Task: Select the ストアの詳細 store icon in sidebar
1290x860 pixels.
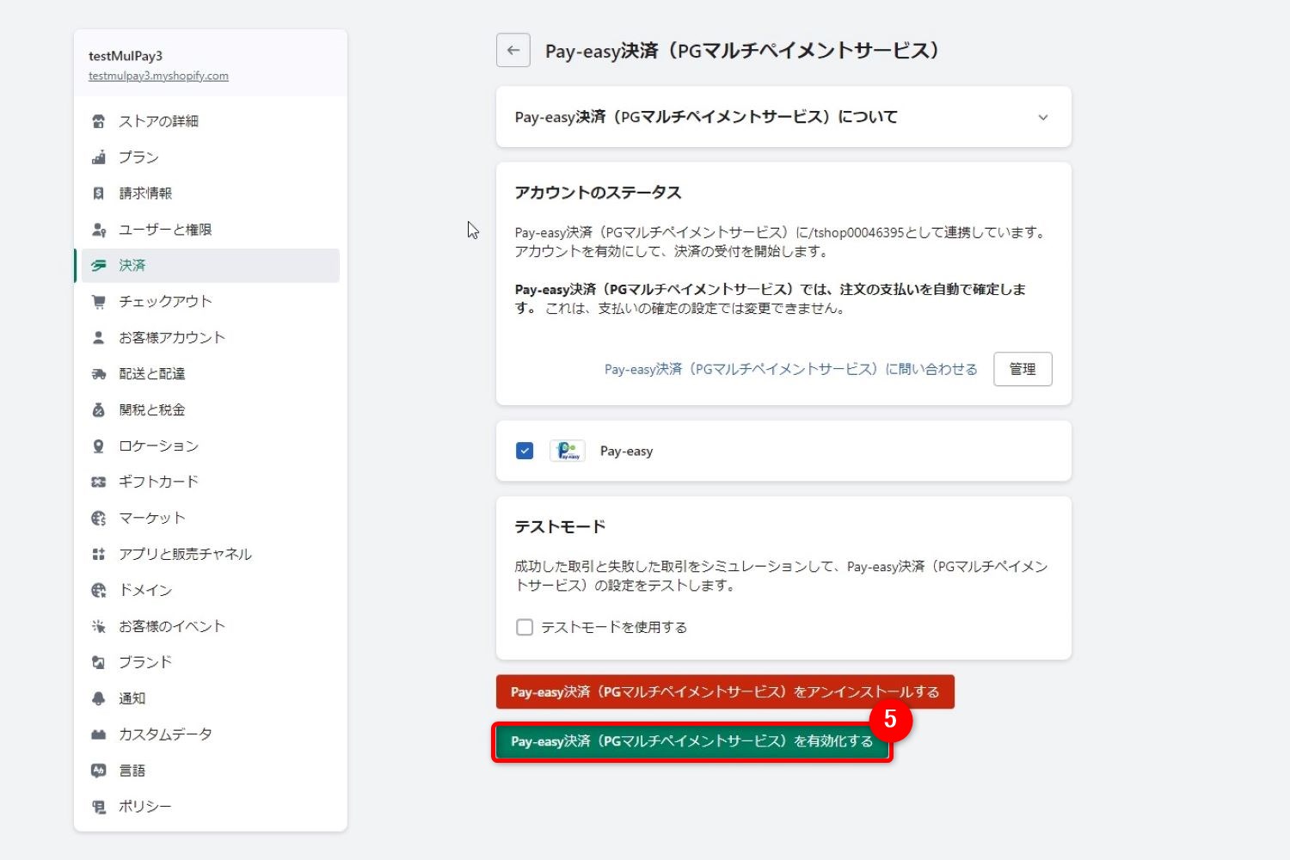Action: point(98,120)
